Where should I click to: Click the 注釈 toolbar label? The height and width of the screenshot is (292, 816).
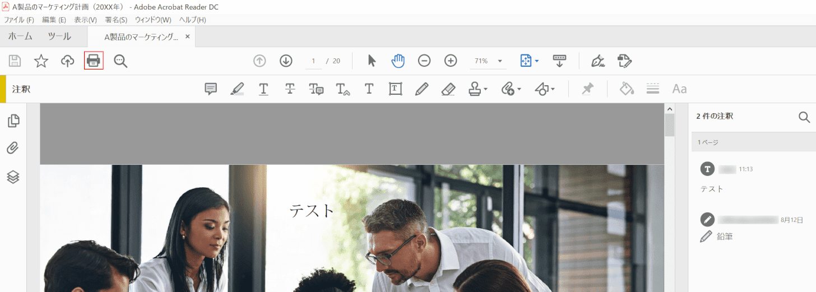coord(21,89)
